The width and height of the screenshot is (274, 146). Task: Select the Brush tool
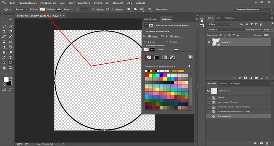click(10, 37)
